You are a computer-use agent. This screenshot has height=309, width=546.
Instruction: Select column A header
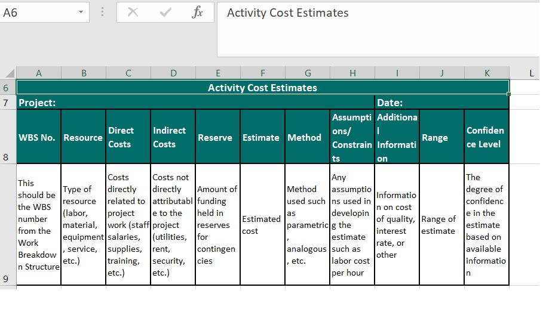[39, 73]
